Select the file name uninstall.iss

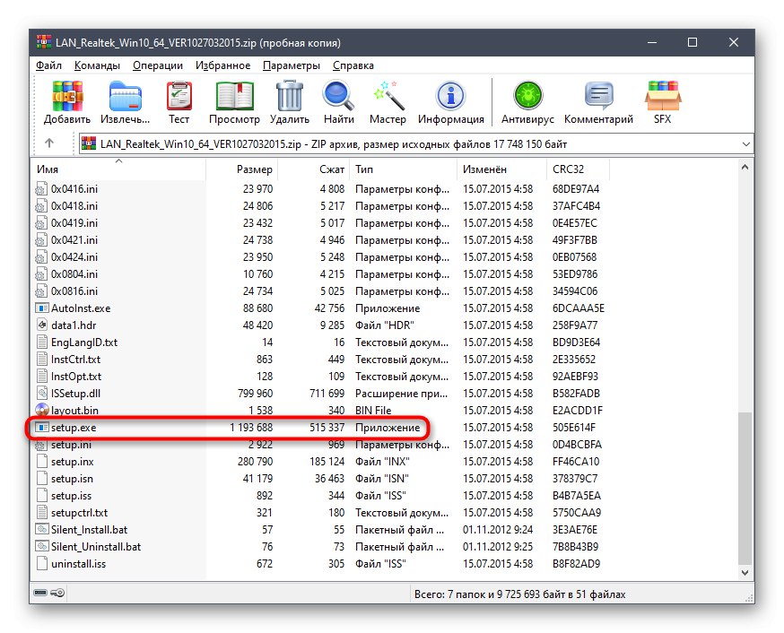tap(79, 564)
